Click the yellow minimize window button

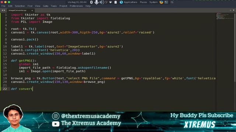(x=6, y=2)
